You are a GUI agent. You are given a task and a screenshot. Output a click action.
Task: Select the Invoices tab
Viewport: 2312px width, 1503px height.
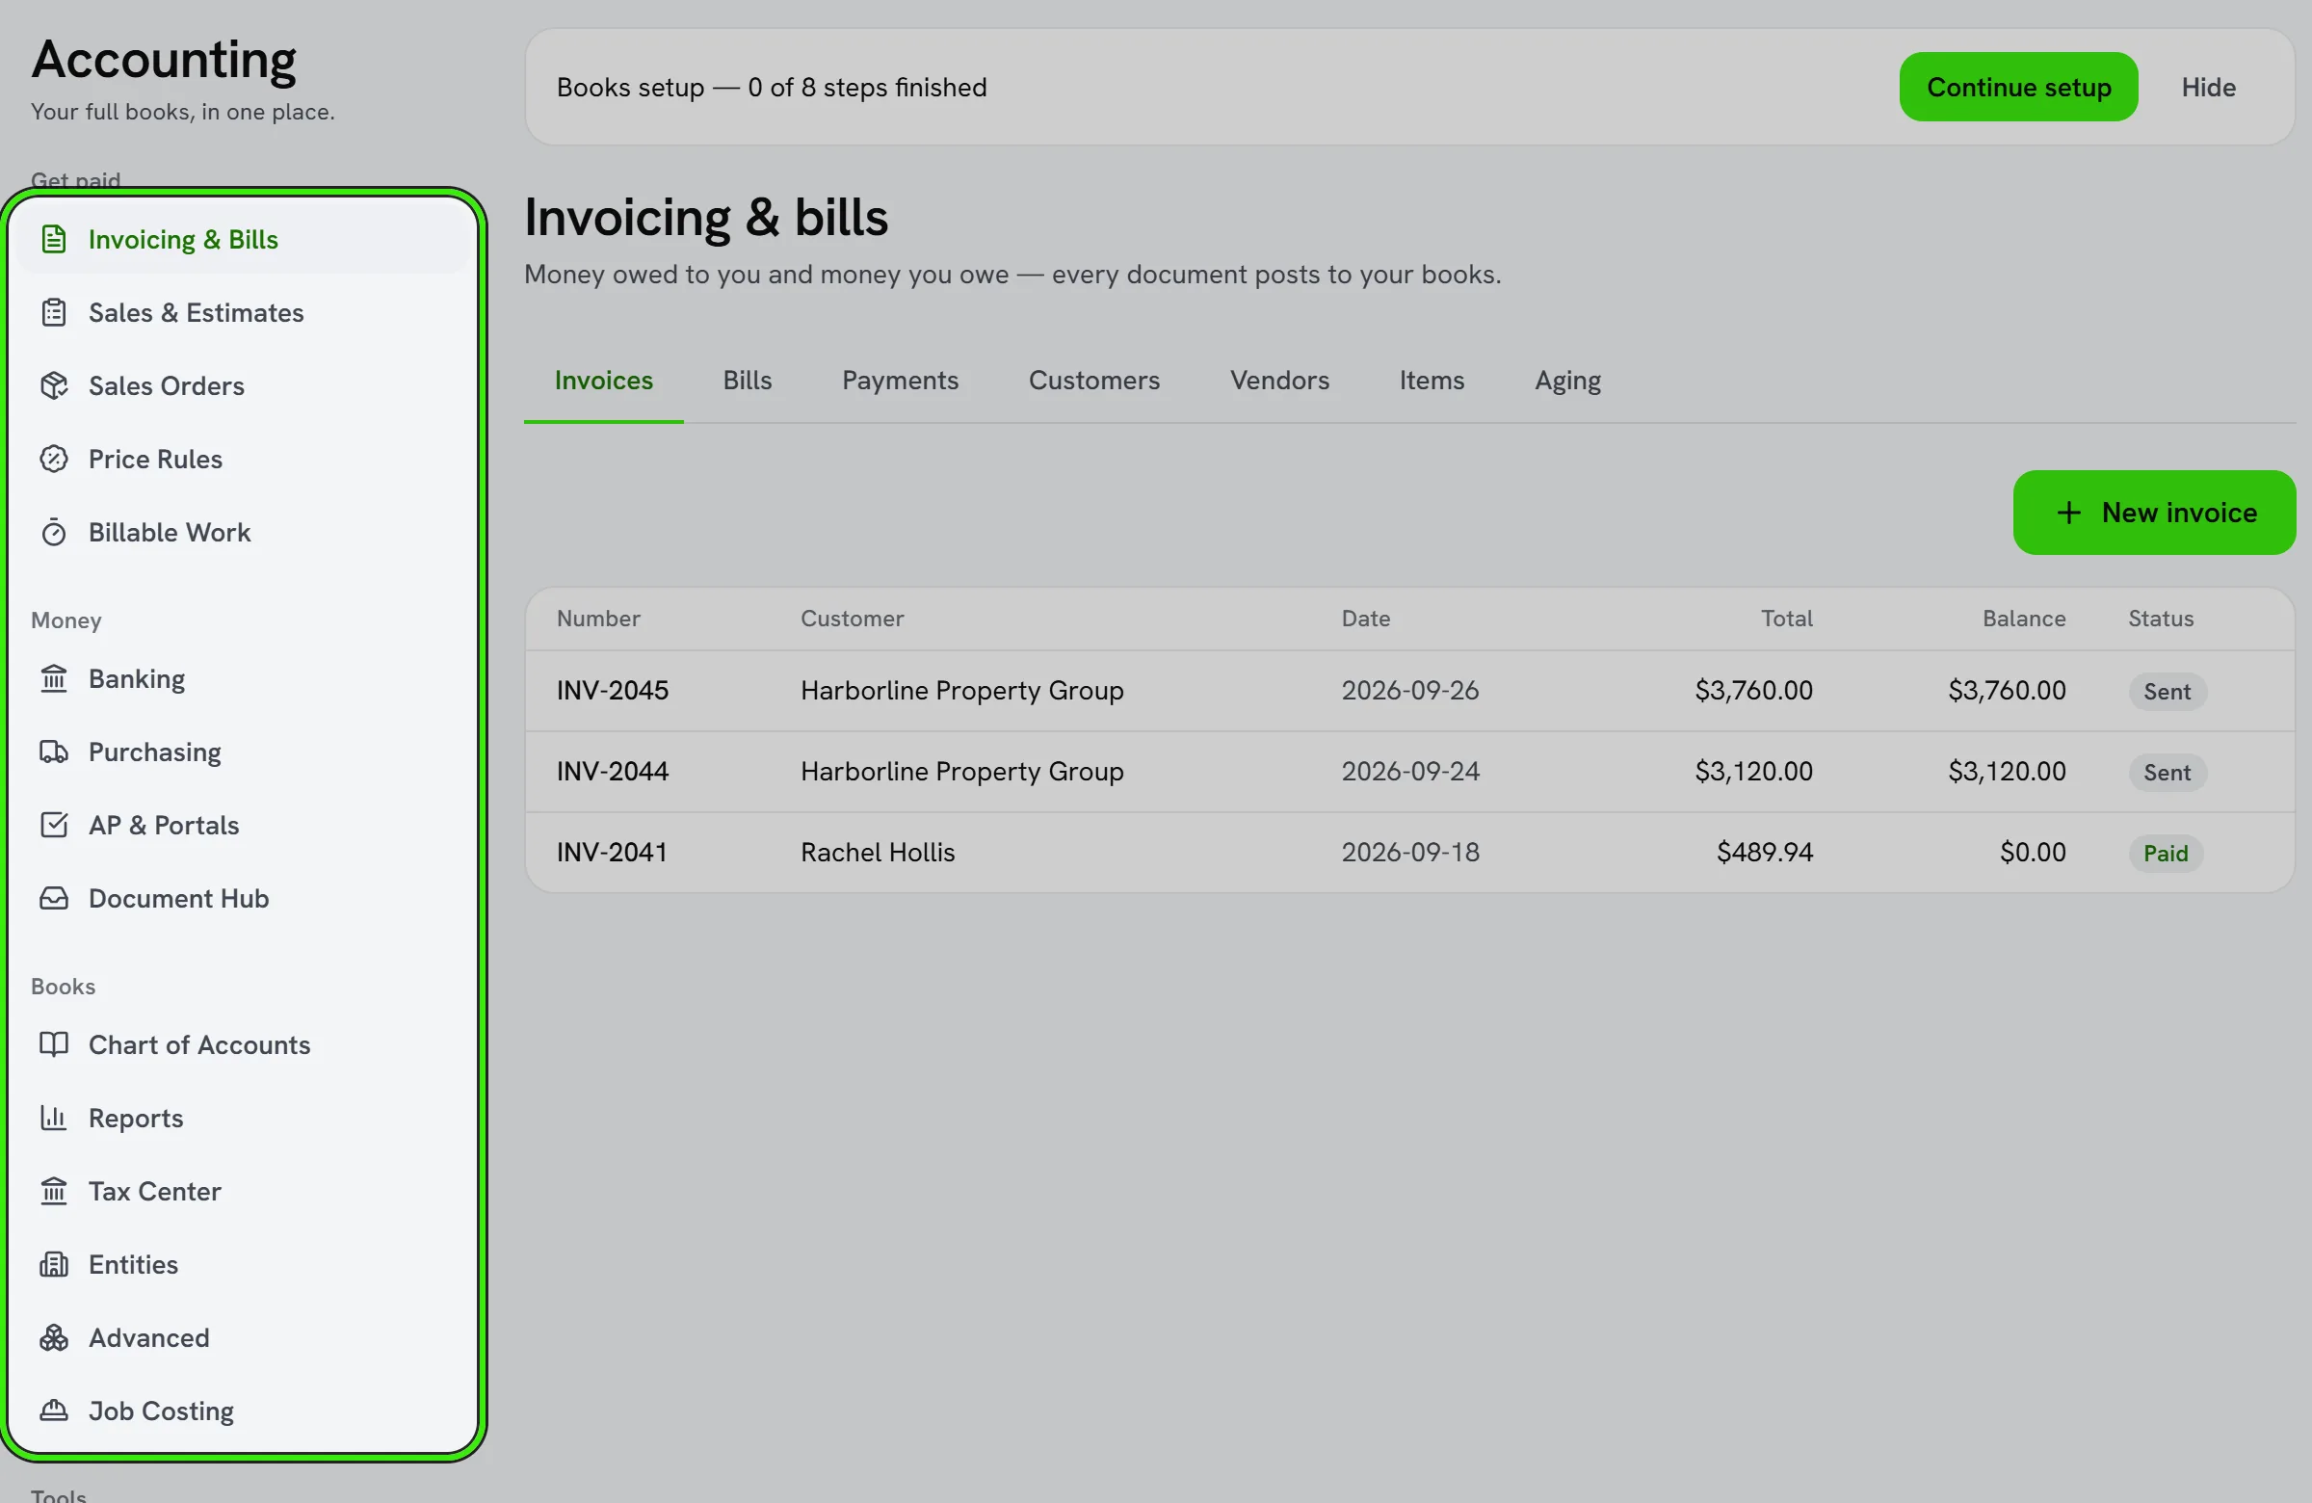[x=603, y=380]
